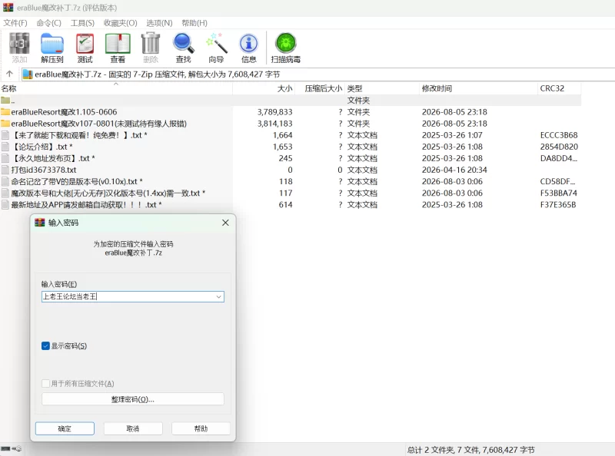Click the CRC32 value F37E365B
This screenshot has width=615, height=456.
tap(558, 204)
